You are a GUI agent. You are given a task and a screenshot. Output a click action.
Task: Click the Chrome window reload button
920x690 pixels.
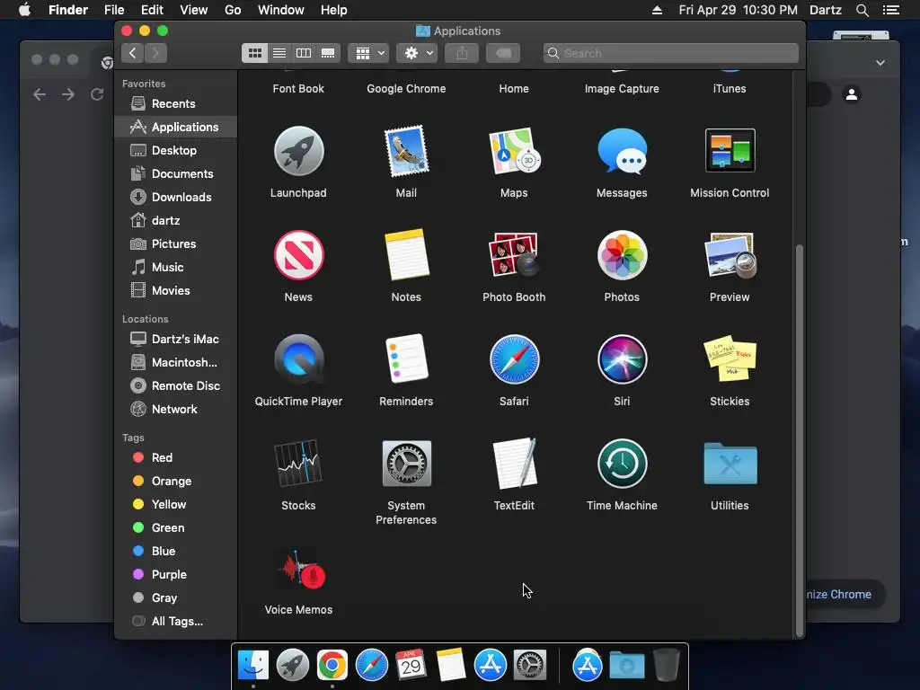pyautogui.click(x=97, y=93)
